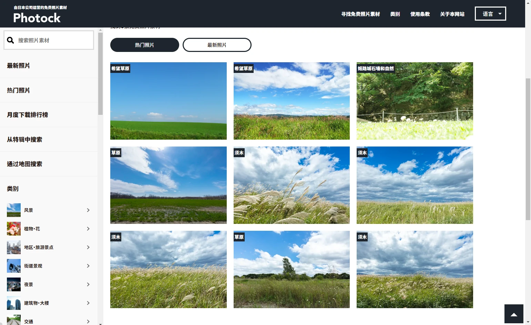Open the 语言 language dropdown

pos(490,14)
